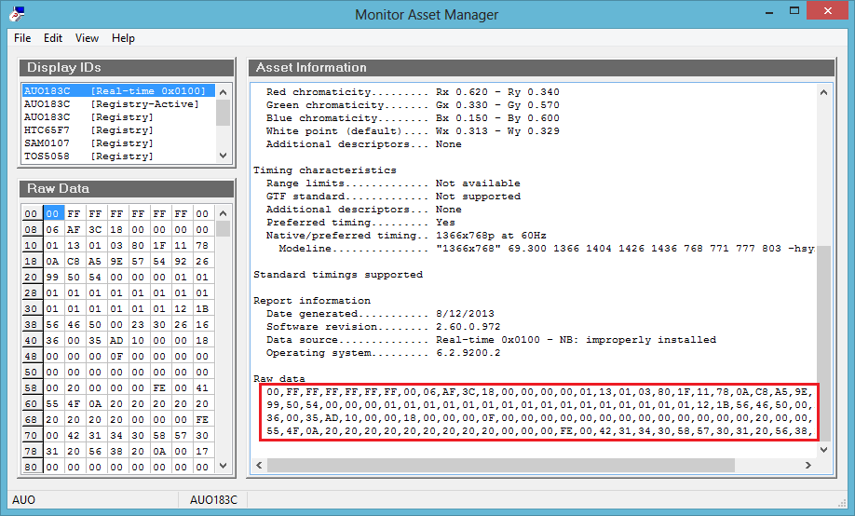
Task: Click the Asset Information horizontal scrollbar thumb
Action: [500, 466]
